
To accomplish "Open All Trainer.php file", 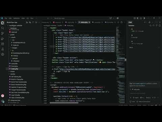I will click(16, 77).
